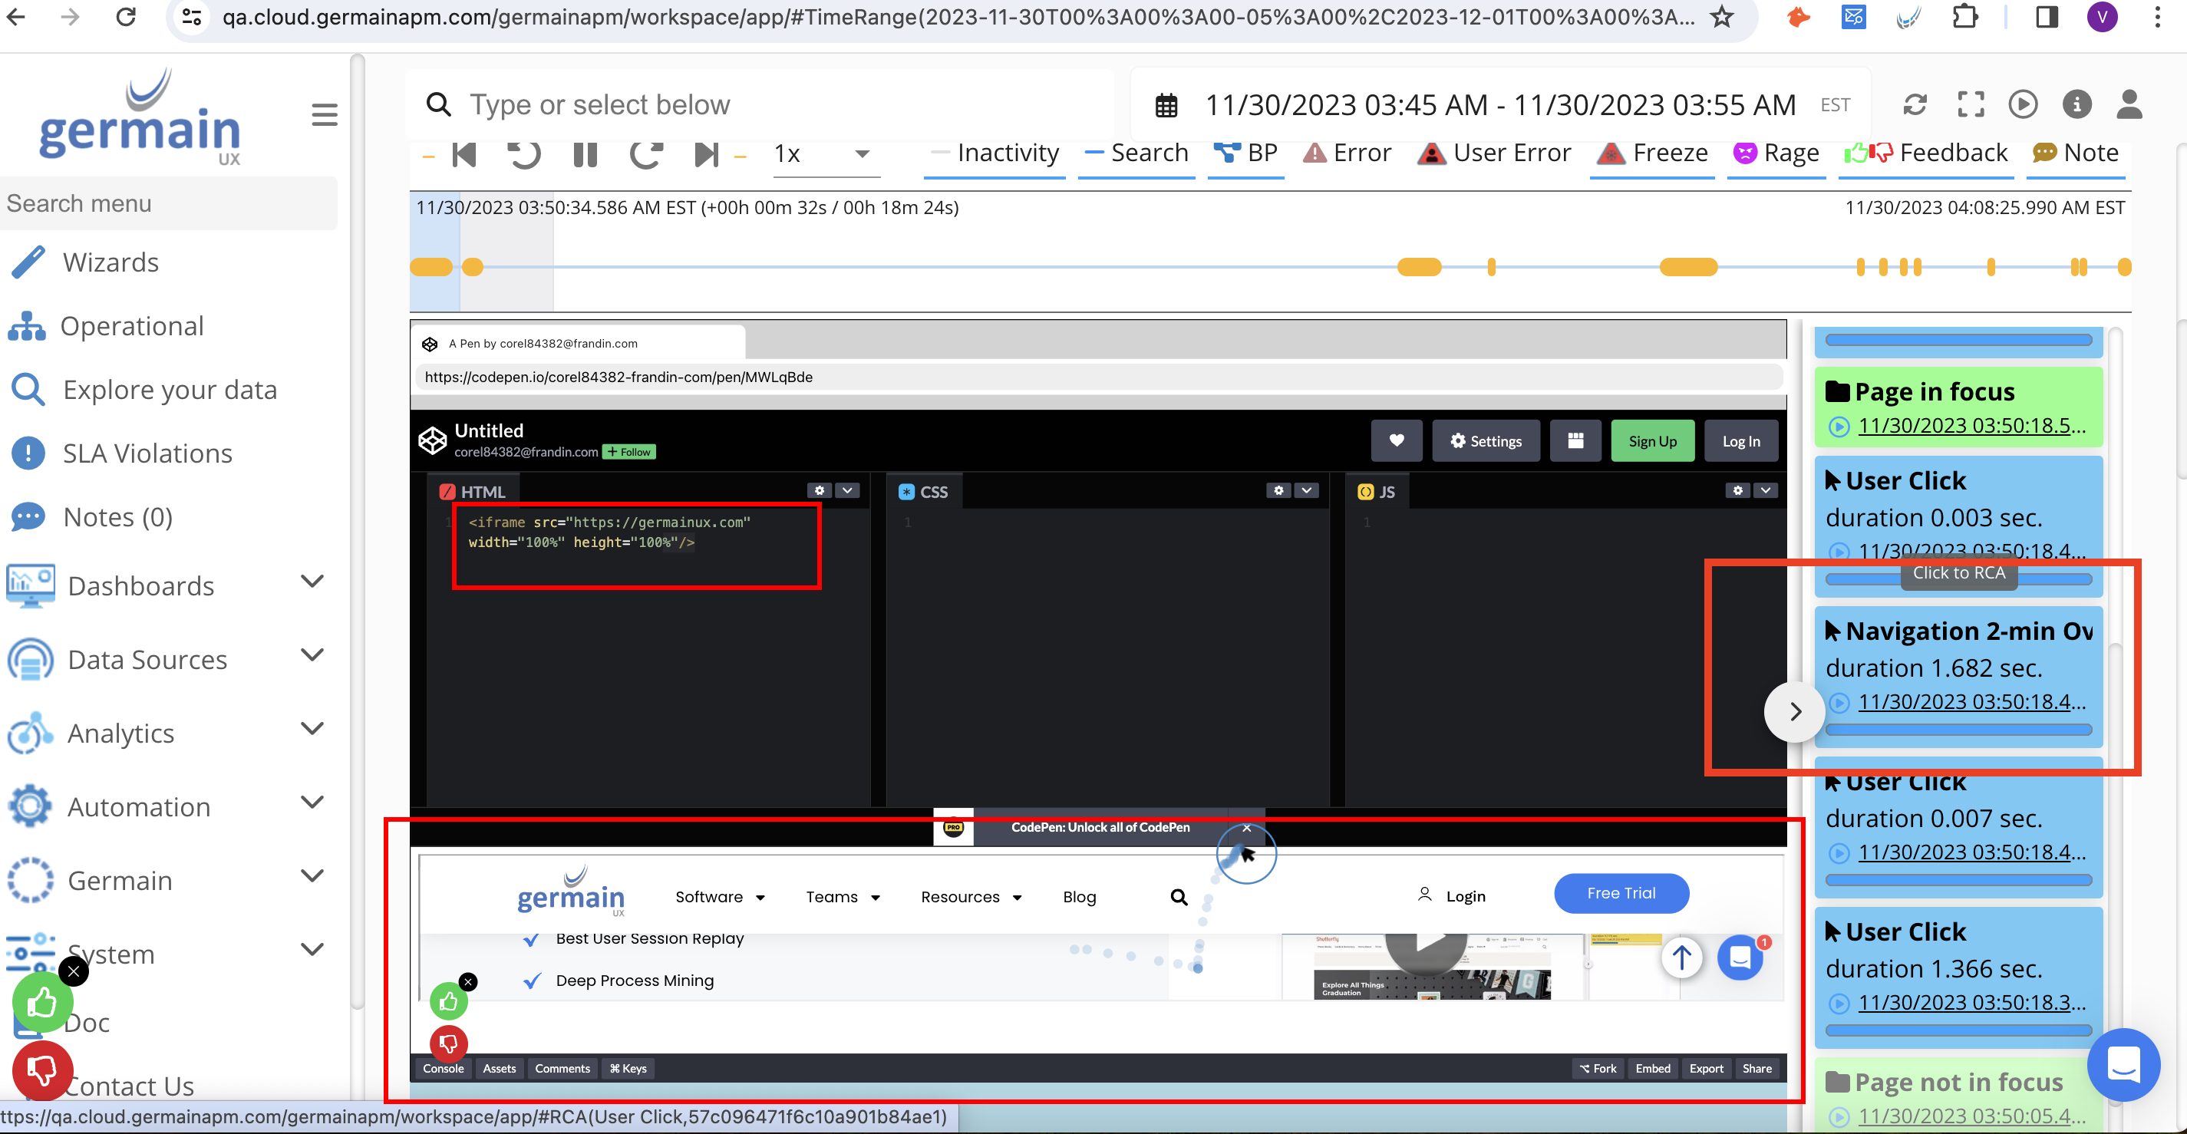Click the Page in focus timestamp link
Viewport: 2187px width, 1134px height.
pyautogui.click(x=1971, y=425)
